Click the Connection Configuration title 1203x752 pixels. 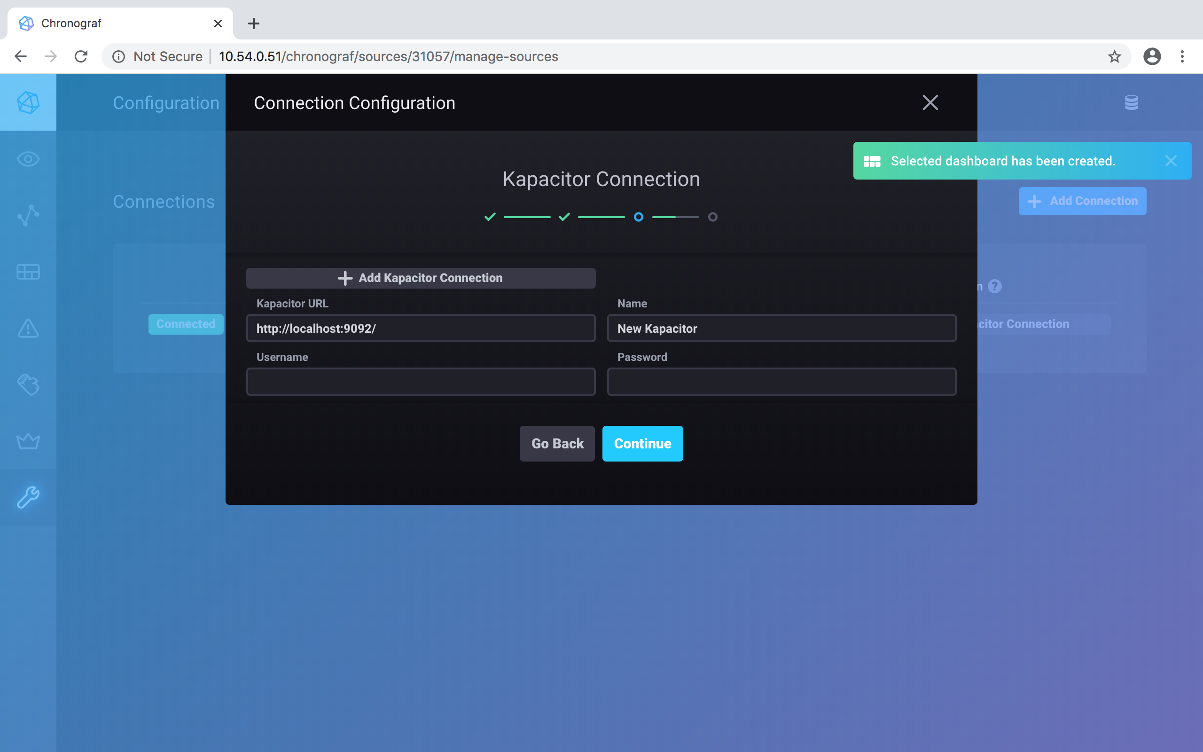[354, 103]
